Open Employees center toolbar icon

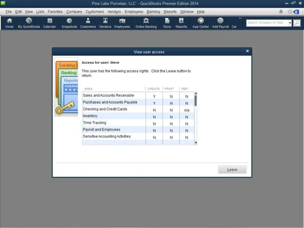click(122, 23)
